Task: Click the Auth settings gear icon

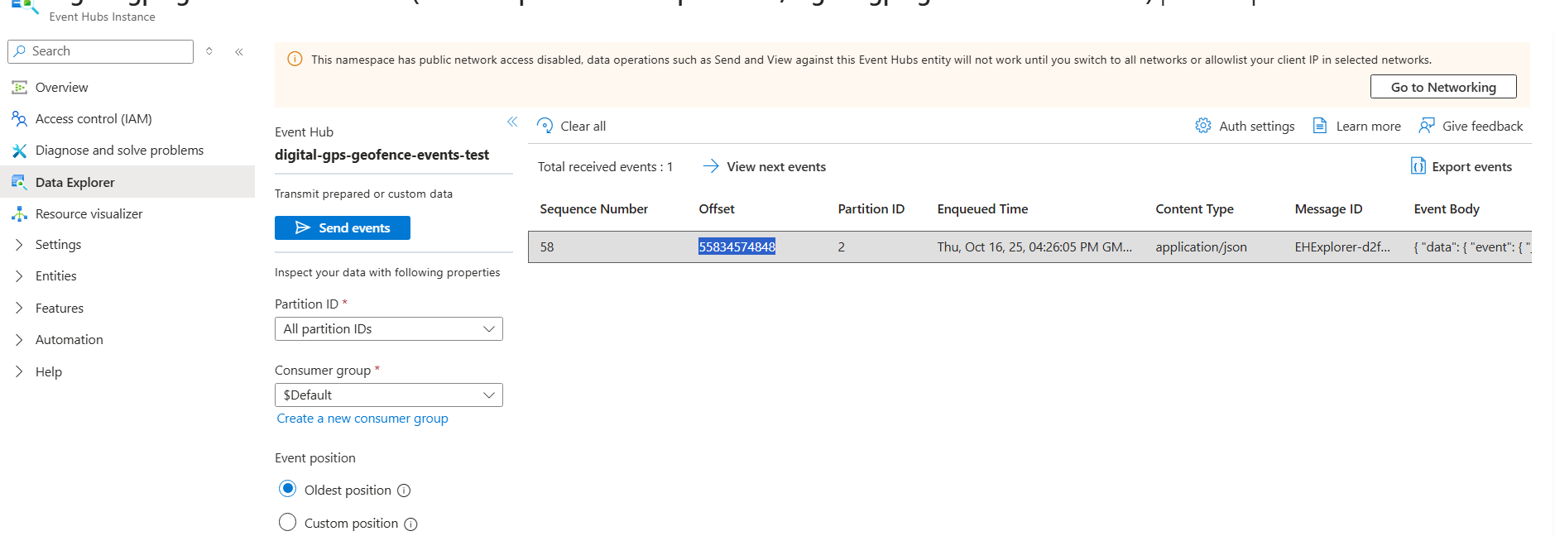Action: click(x=1203, y=126)
